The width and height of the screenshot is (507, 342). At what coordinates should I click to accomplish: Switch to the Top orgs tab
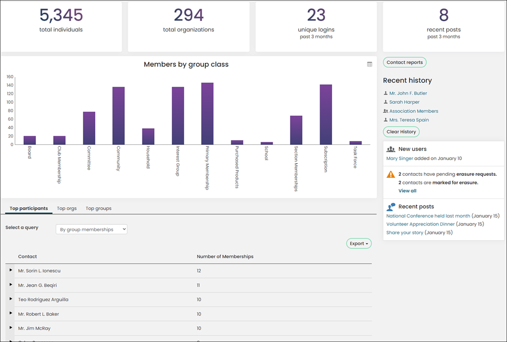click(x=66, y=209)
